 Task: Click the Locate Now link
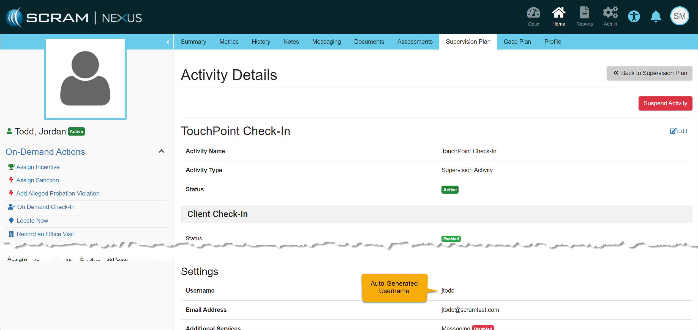tap(32, 221)
